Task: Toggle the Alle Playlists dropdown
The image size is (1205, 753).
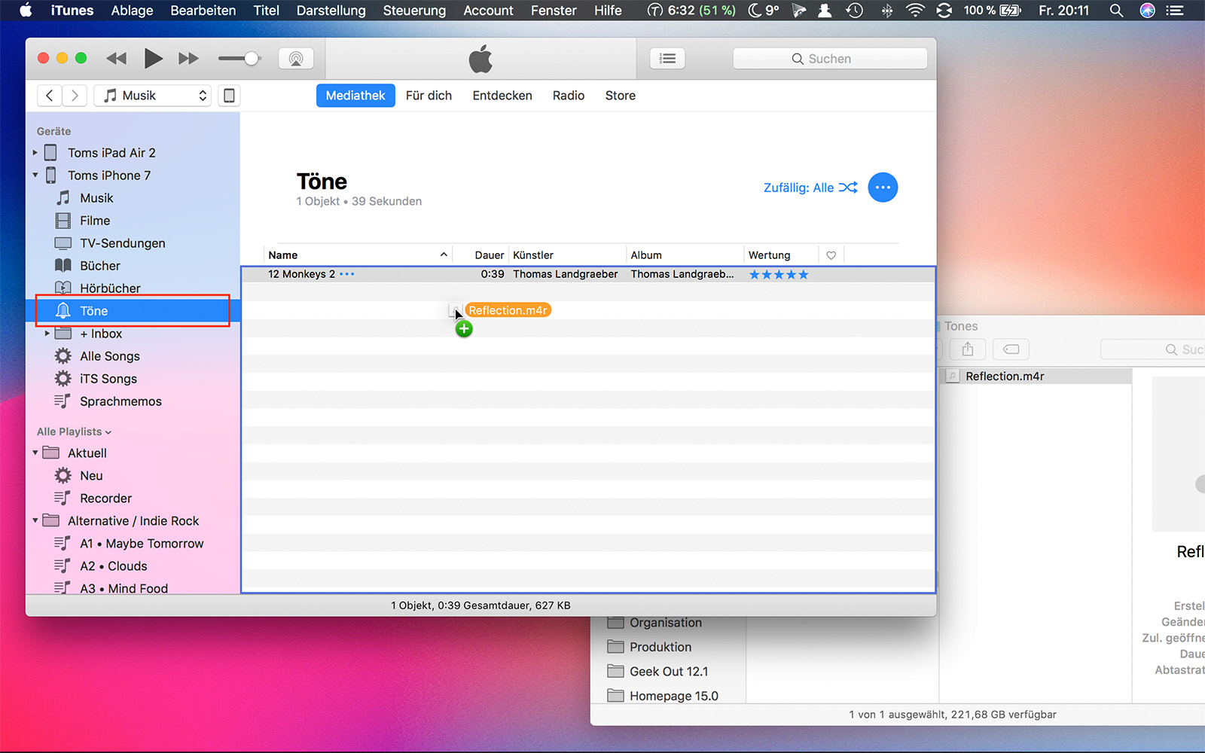Action: tap(74, 431)
